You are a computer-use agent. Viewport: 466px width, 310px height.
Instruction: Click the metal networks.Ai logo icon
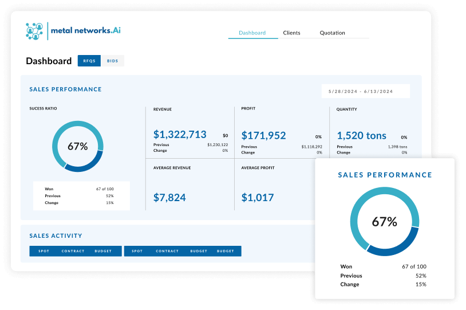coord(35,31)
